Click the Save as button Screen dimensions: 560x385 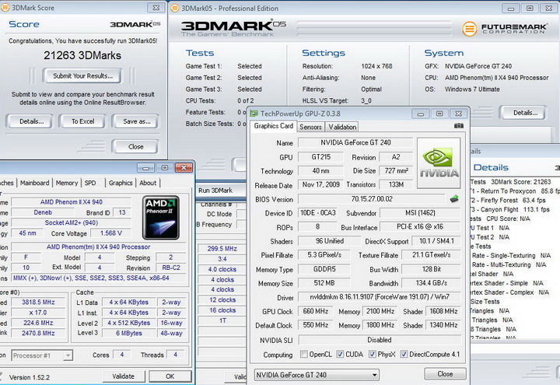tap(136, 121)
